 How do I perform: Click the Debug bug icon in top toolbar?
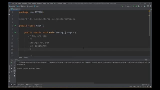point(136,6)
